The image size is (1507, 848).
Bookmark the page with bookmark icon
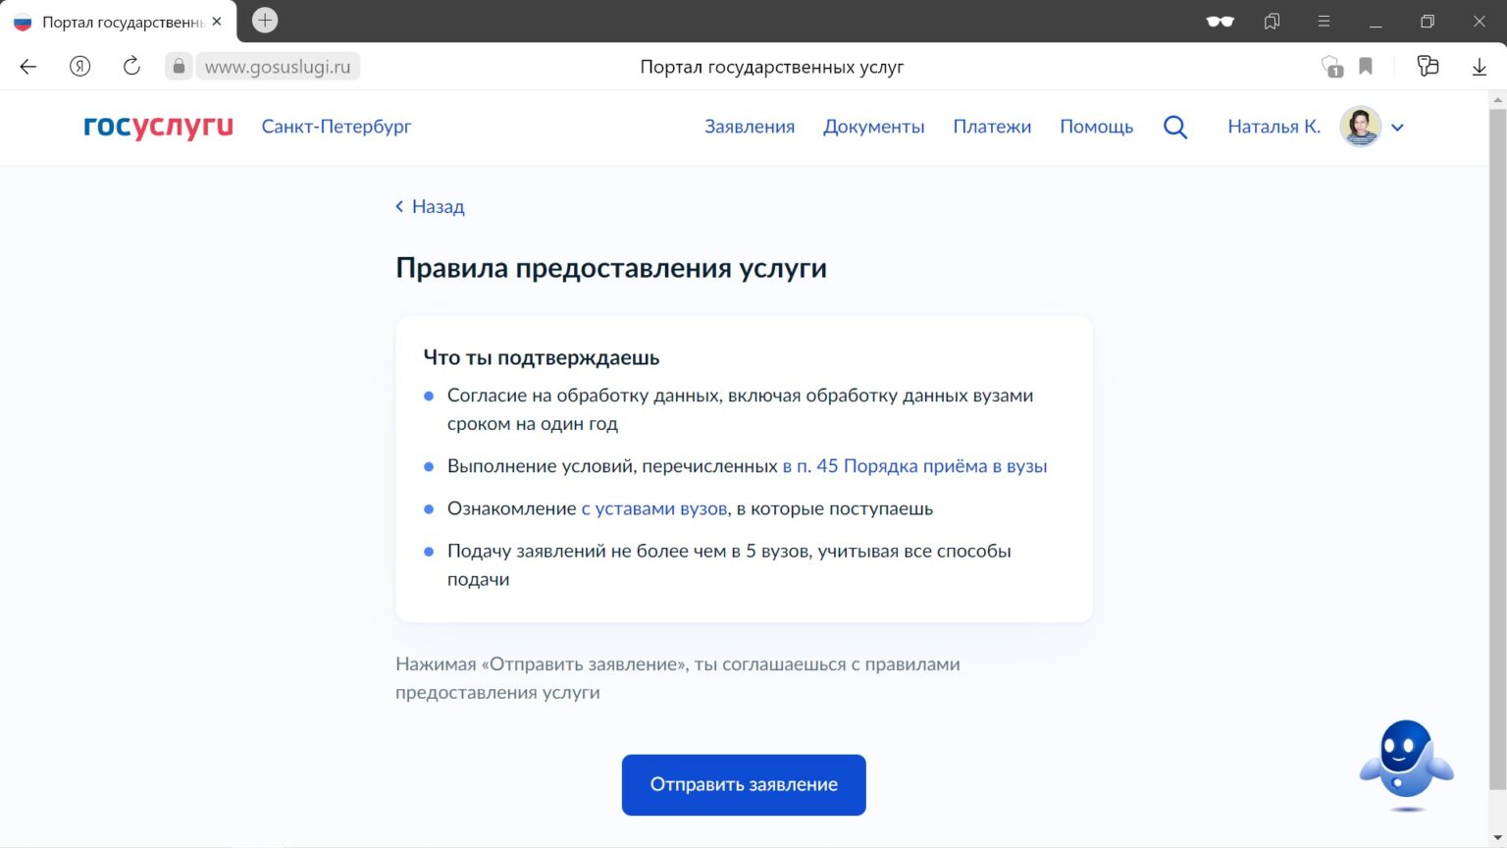[1365, 67]
